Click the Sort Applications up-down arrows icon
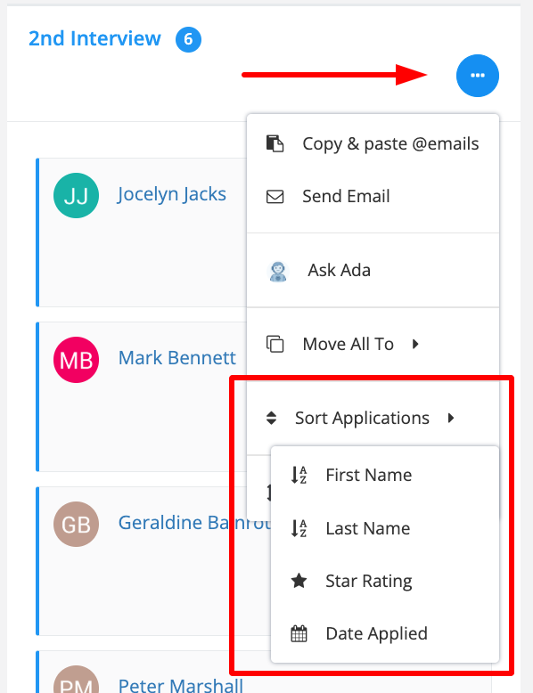The image size is (533, 693). coord(271,418)
